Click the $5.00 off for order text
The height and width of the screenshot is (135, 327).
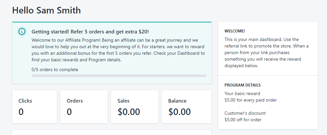point(243,120)
